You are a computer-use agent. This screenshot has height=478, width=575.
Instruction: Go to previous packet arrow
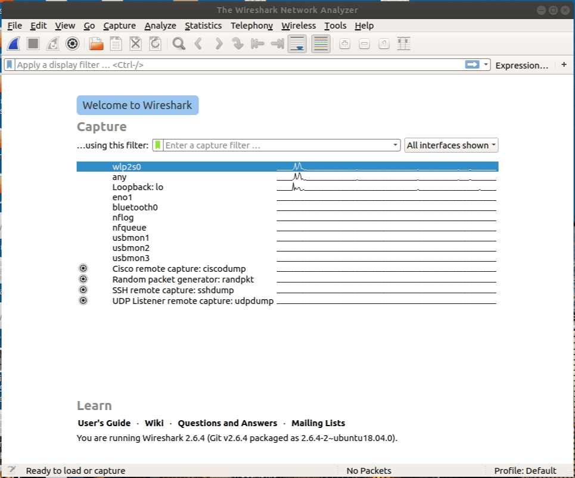pos(198,44)
